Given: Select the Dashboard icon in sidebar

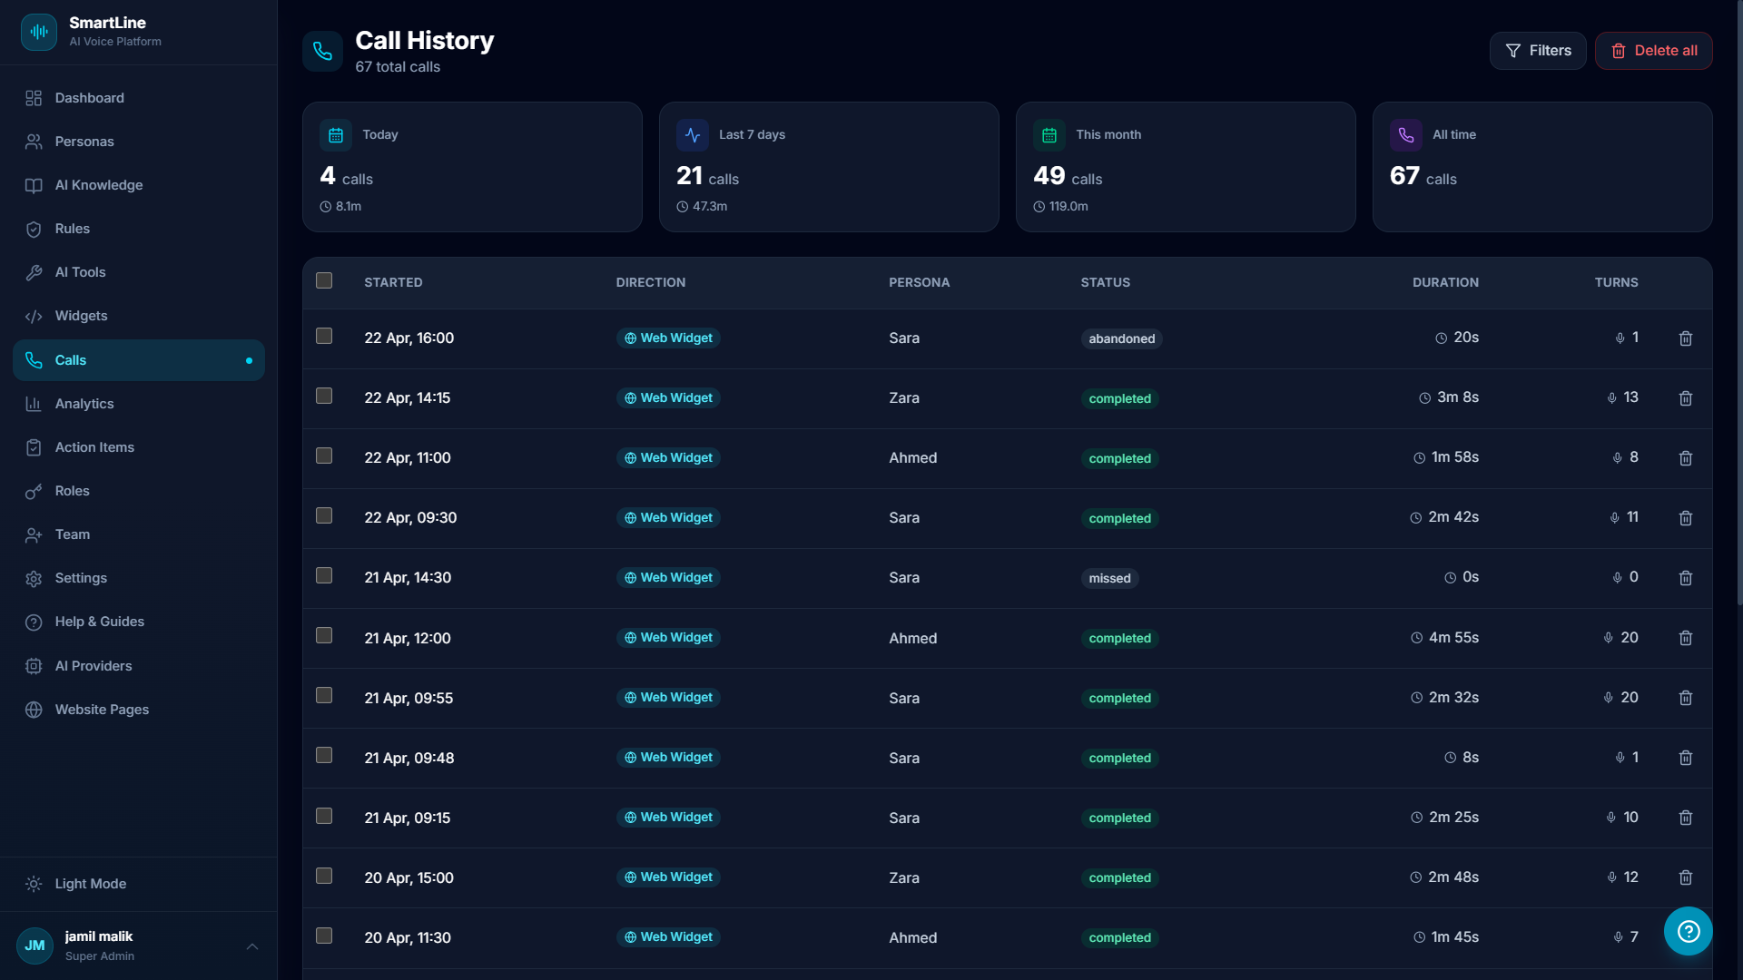Looking at the screenshot, I should click(x=34, y=98).
